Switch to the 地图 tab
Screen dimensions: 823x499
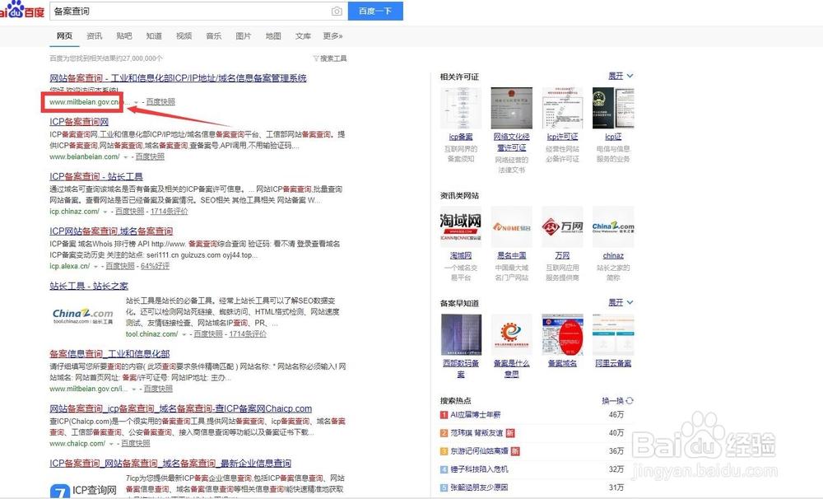click(273, 35)
